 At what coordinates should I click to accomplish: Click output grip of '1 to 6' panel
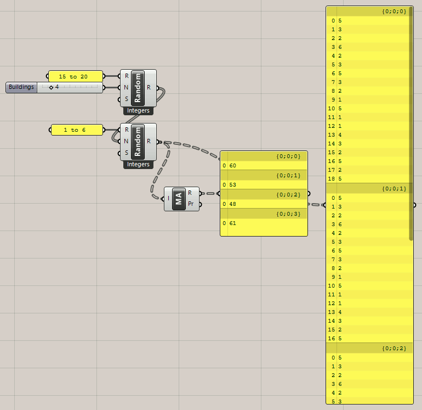tap(104, 130)
